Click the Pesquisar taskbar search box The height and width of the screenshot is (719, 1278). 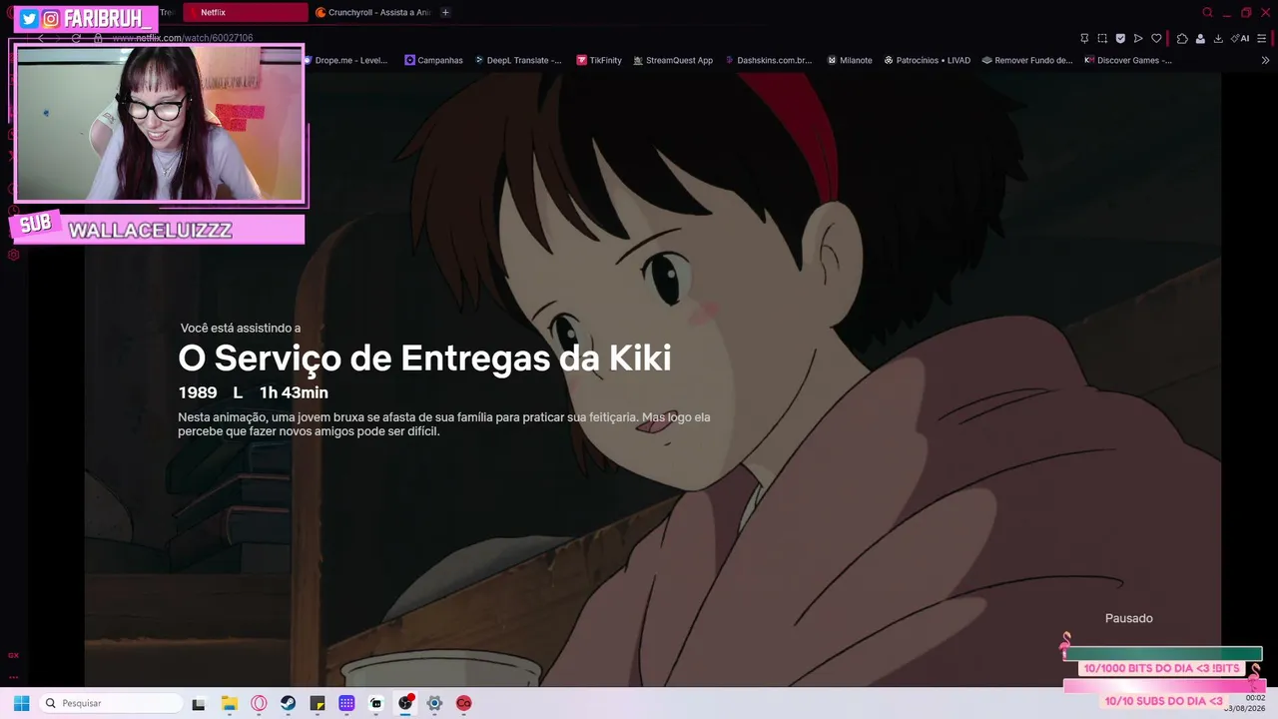111,703
